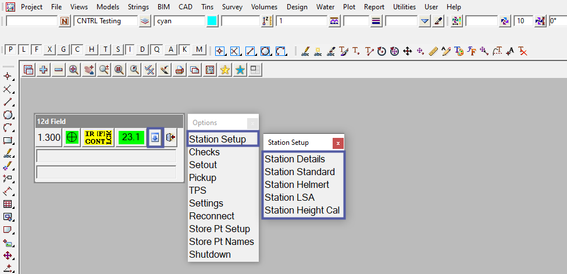
Task: Expand the blue triangle dropdown in top toolbar
Action: click(425, 21)
